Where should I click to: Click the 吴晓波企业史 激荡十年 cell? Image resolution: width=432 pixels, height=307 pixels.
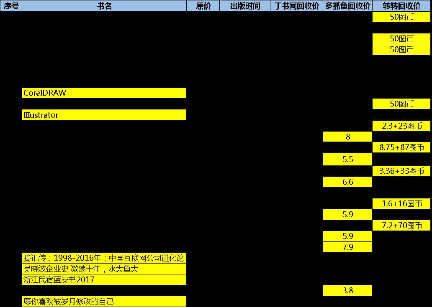(x=104, y=269)
